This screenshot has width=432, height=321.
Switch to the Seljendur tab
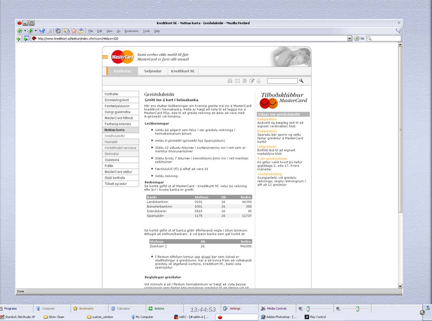point(153,71)
